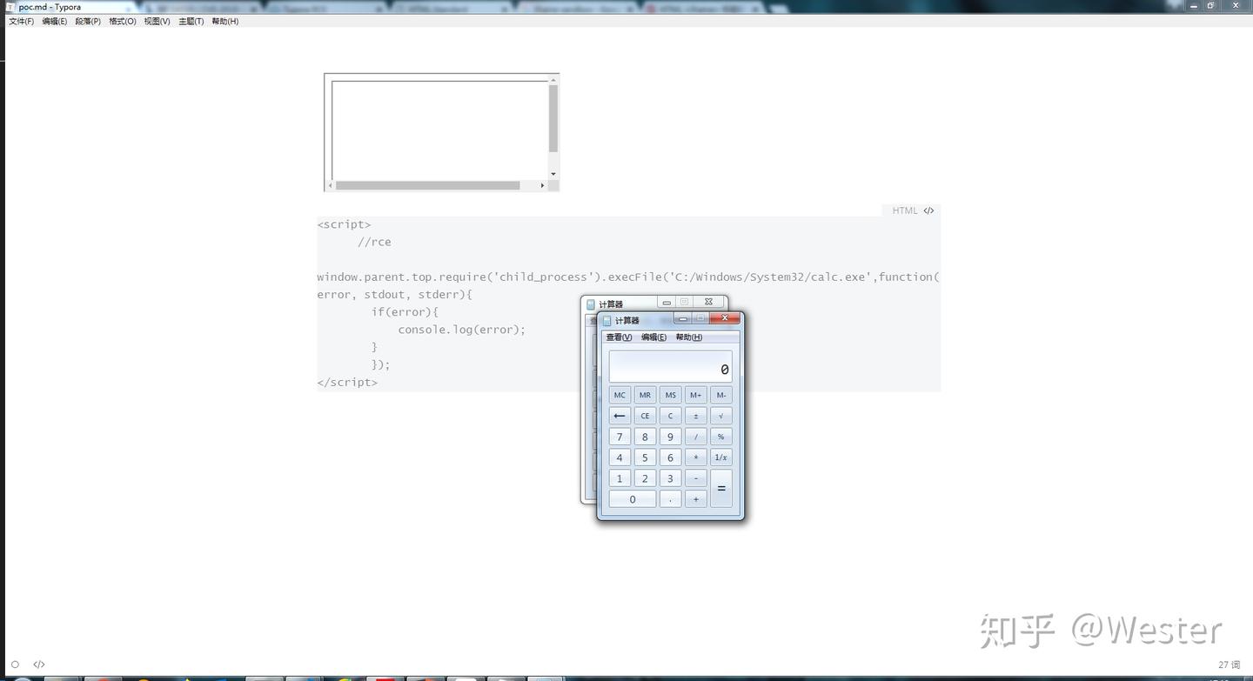Click the M+ calculator button
Image resolution: width=1253 pixels, height=681 pixels.
point(695,395)
